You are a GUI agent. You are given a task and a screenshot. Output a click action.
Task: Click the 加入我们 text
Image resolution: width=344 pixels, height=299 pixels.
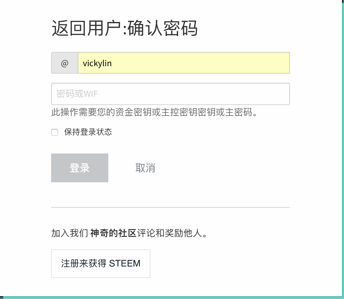pos(70,233)
